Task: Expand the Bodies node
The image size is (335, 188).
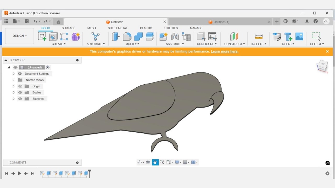Action: [x=14, y=92]
